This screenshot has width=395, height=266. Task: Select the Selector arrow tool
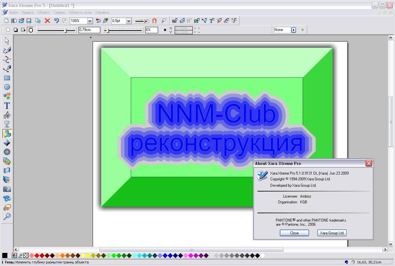click(x=7, y=41)
